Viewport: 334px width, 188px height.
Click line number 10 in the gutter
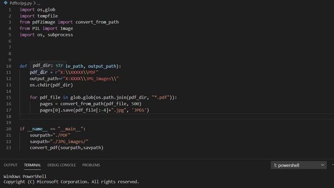coord(8,66)
